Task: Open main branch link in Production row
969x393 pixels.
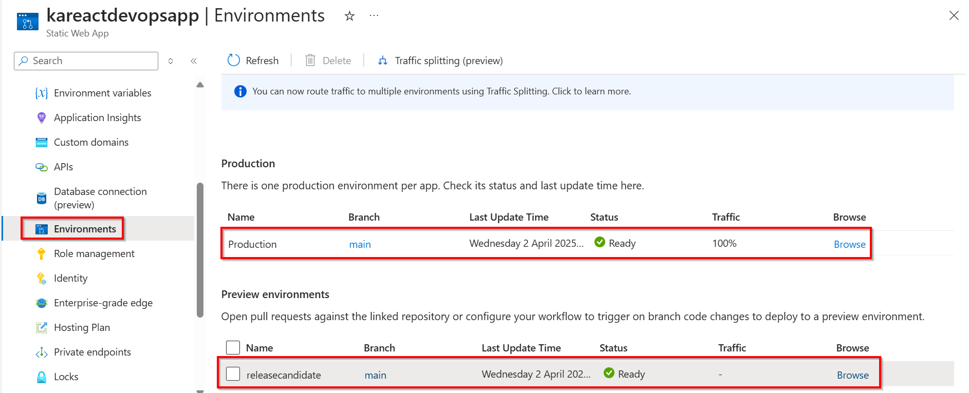Action: pos(360,244)
